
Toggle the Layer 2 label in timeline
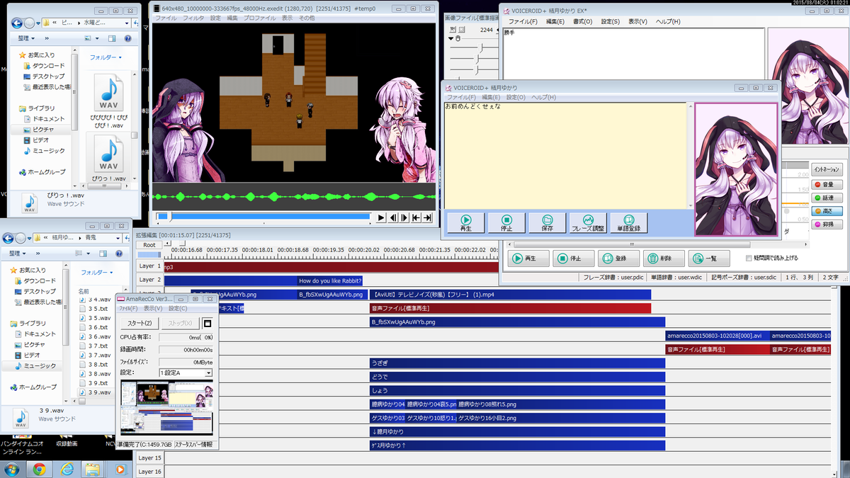point(149,280)
